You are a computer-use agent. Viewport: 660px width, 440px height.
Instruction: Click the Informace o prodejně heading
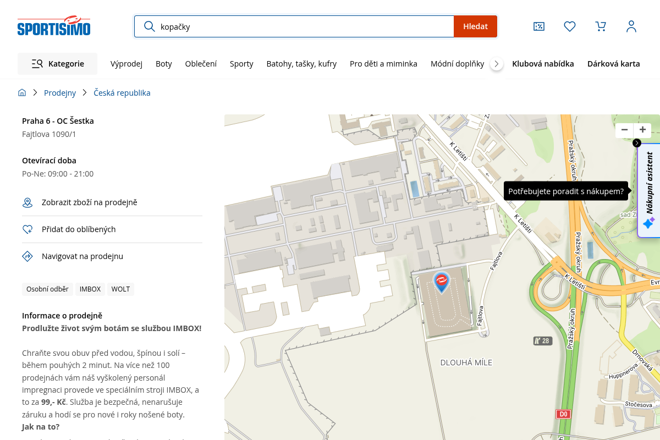tap(62, 316)
